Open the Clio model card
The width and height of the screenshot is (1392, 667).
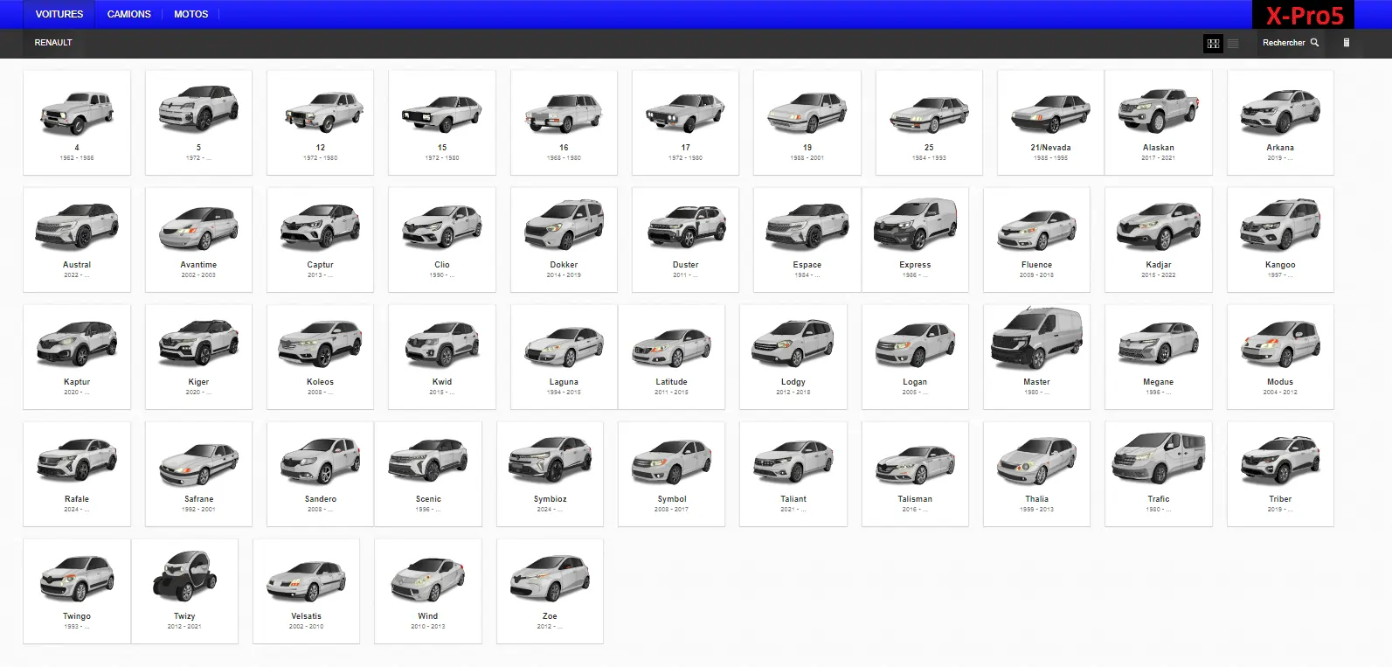click(442, 240)
